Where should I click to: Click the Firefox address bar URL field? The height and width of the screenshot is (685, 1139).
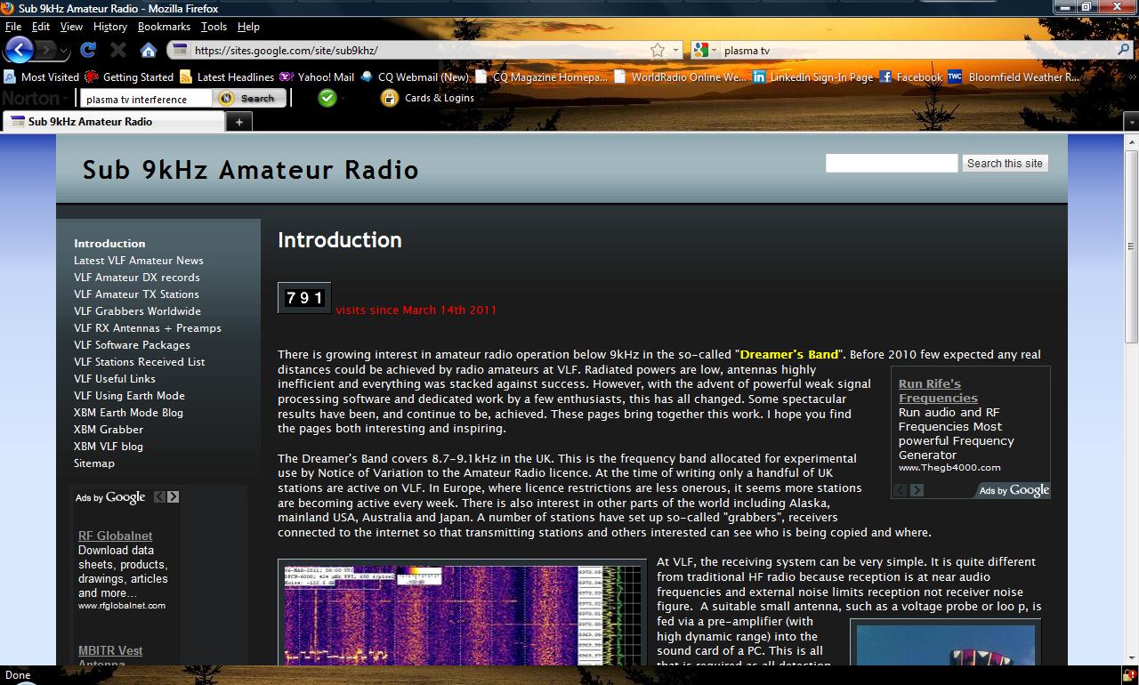[418, 51]
